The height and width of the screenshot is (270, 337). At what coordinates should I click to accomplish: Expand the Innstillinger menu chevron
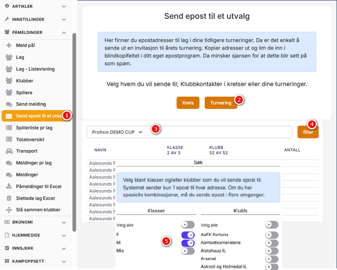click(64, 19)
